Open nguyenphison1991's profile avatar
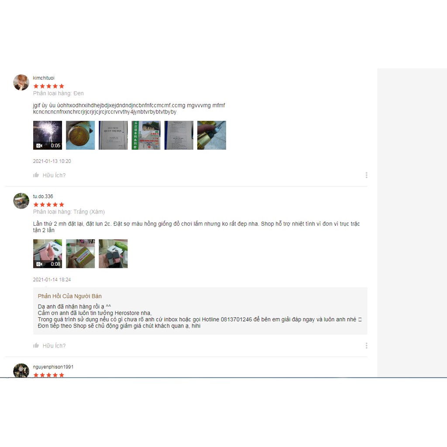The height and width of the screenshot is (447, 447). (21, 370)
